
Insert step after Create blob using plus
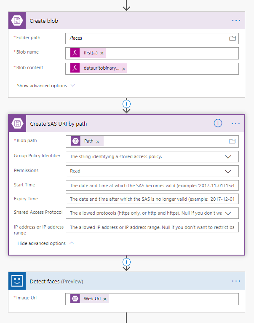pyautogui.click(x=126, y=104)
